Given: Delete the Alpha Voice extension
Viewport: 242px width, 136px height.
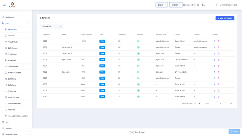Looking at the screenshot, I should [219, 60].
